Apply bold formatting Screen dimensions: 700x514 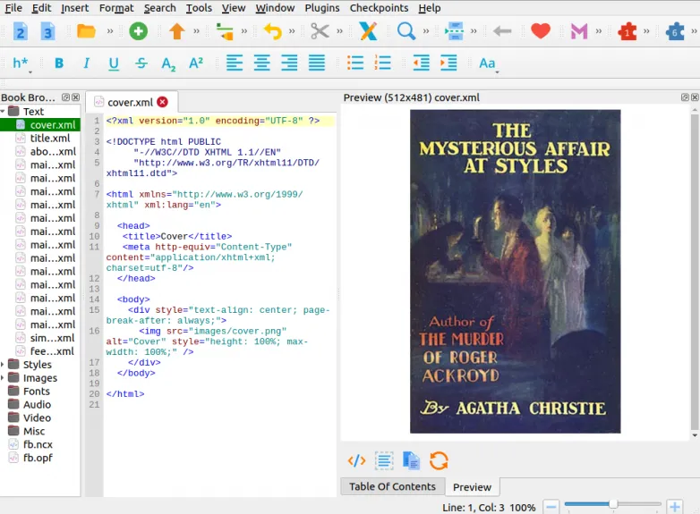[59, 63]
